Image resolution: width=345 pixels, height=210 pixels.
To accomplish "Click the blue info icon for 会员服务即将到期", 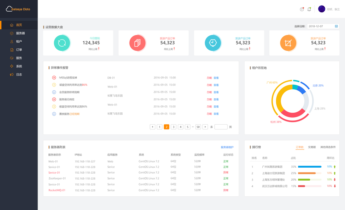I will pos(54,92).
